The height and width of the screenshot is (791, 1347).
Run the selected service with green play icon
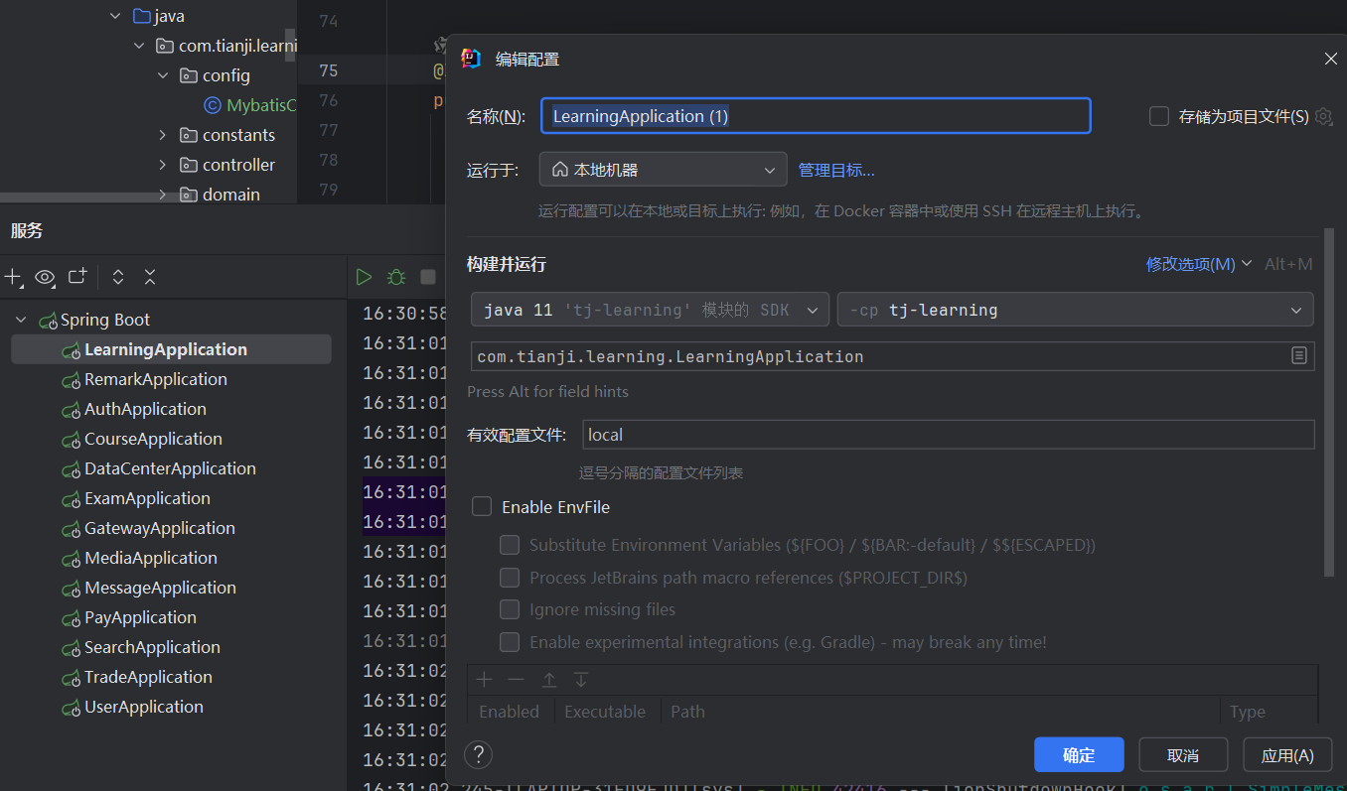pos(364,277)
